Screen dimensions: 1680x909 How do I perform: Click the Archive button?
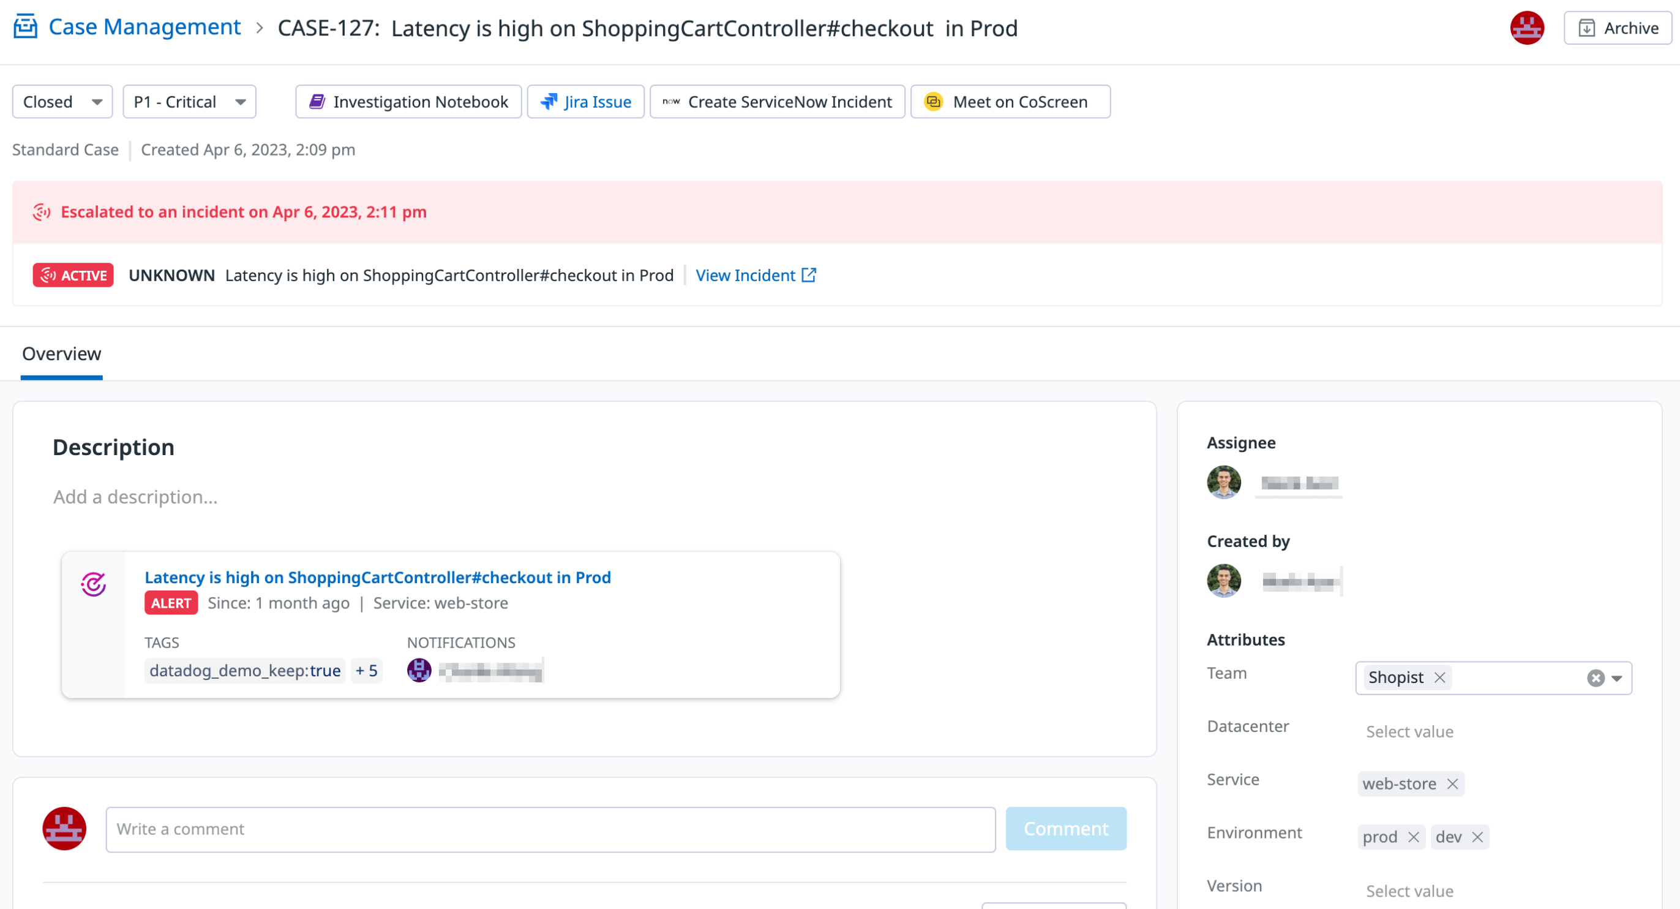coord(1618,28)
